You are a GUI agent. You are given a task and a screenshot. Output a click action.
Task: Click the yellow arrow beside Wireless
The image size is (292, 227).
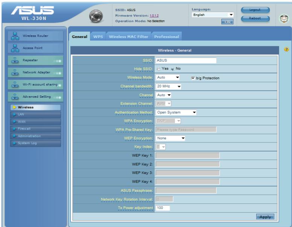[x=15, y=107]
